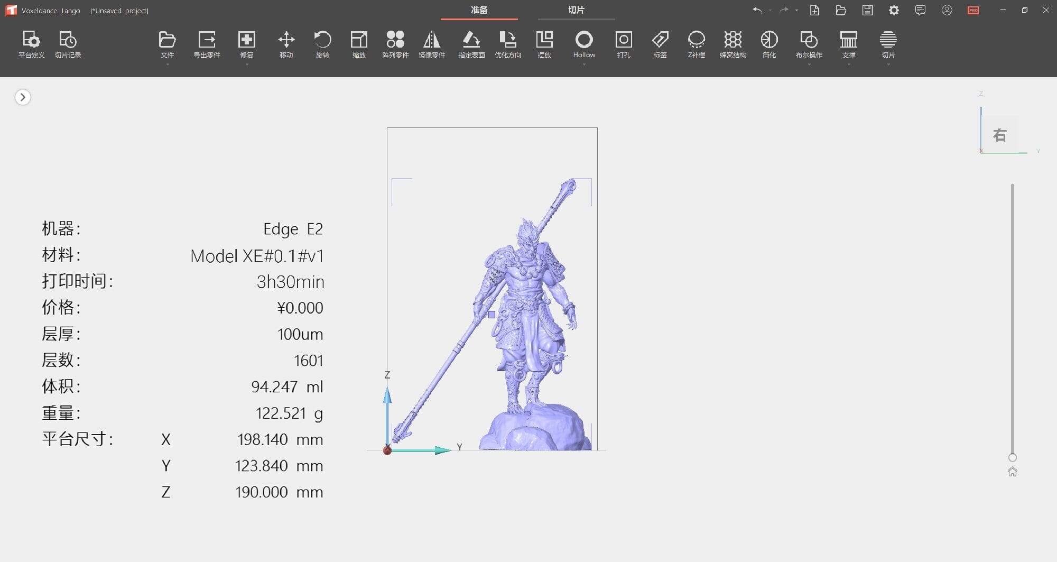Expand the left side panel chevron

pos(23,97)
